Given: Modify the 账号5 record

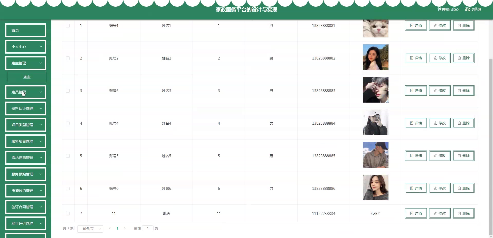Looking at the screenshot, I should tap(440, 156).
